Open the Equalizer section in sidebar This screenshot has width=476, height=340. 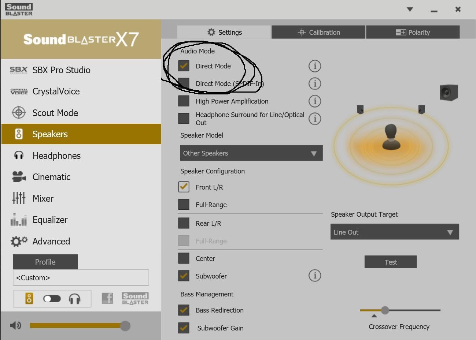tap(50, 220)
